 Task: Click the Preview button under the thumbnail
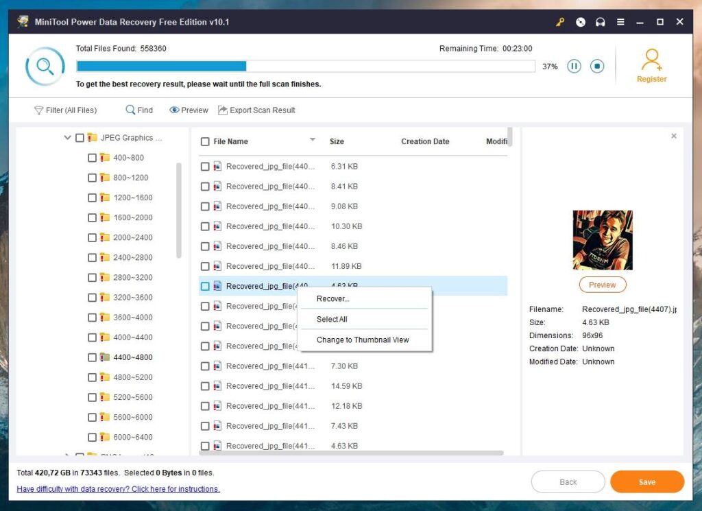point(602,285)
